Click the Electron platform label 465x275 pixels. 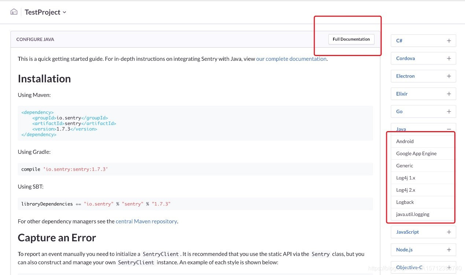405,76
